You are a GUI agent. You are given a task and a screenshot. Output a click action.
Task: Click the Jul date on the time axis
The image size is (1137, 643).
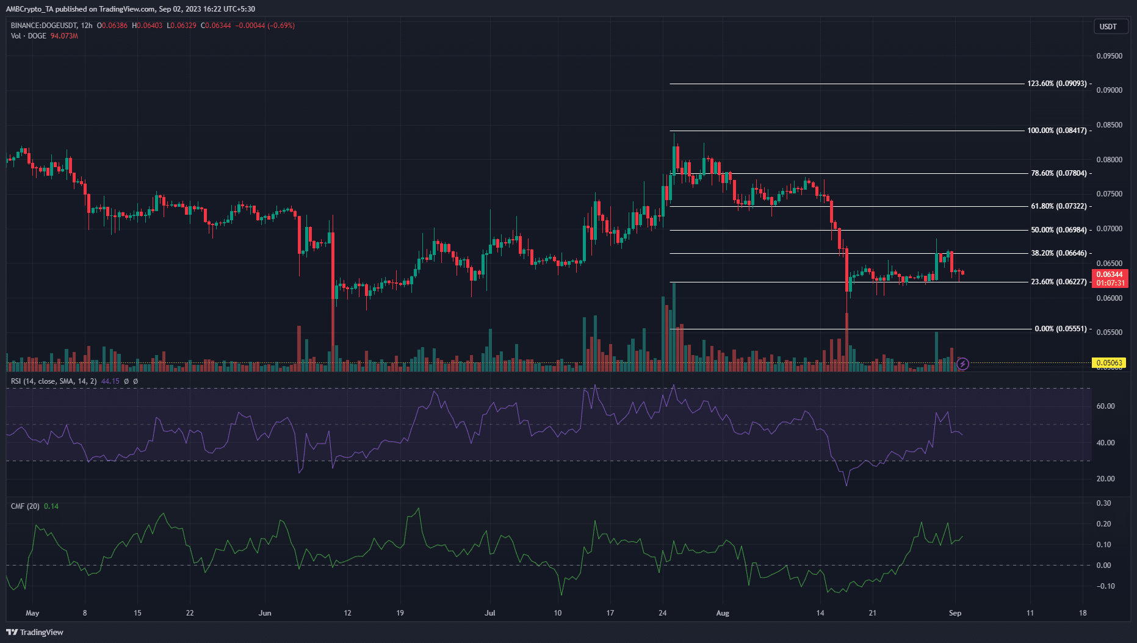490,613
